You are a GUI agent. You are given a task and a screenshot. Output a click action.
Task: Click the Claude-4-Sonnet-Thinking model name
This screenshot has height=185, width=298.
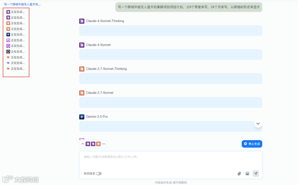click(x=105, y=21)
